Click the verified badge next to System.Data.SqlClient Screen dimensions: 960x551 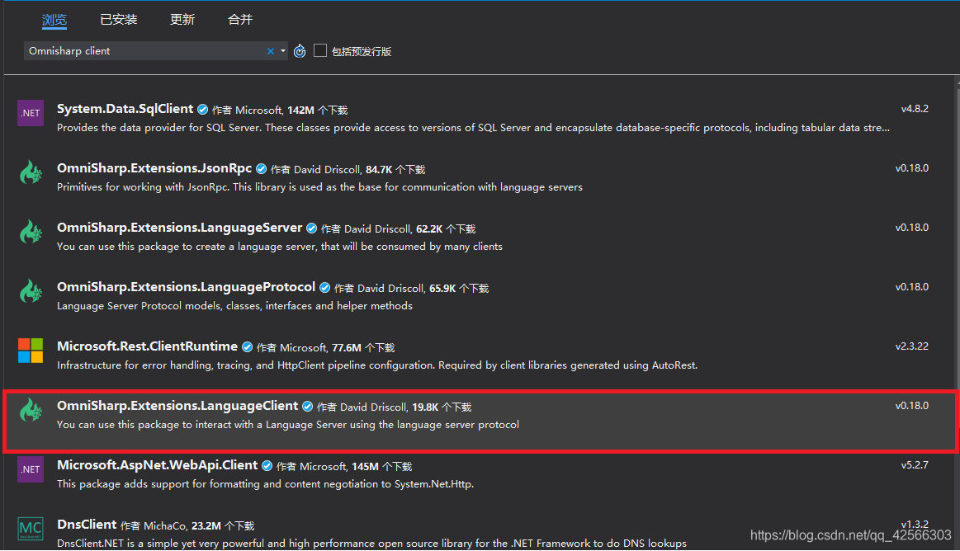202,108
